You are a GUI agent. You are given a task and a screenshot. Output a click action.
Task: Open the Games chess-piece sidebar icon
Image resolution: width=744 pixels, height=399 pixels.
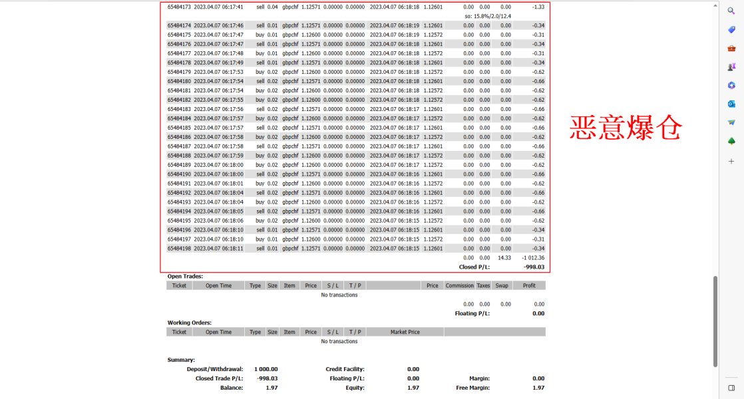pyautogui.click(x=731, y=66)
